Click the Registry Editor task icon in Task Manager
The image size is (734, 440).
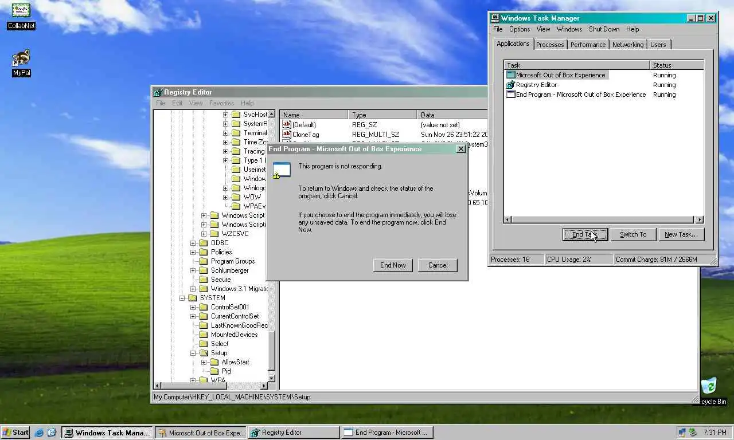pos(511,85)
